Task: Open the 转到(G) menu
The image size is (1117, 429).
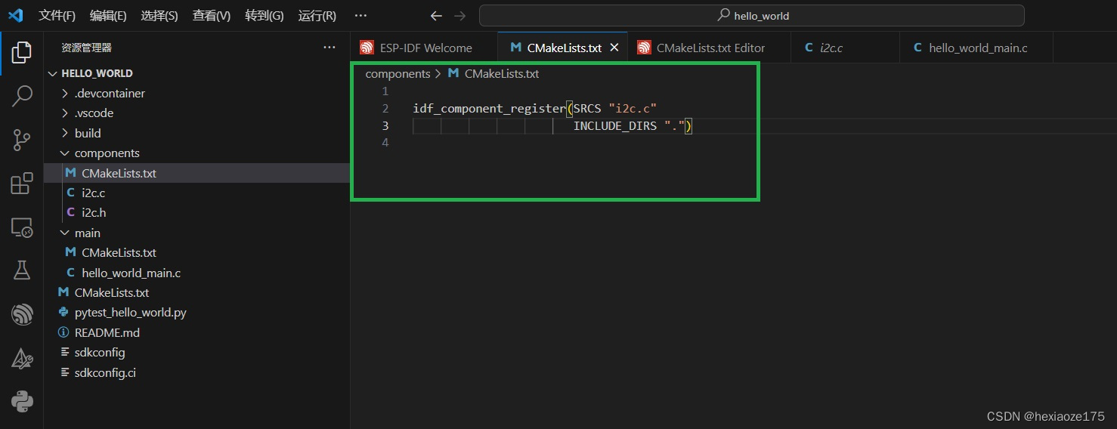Action: (265, 15)
